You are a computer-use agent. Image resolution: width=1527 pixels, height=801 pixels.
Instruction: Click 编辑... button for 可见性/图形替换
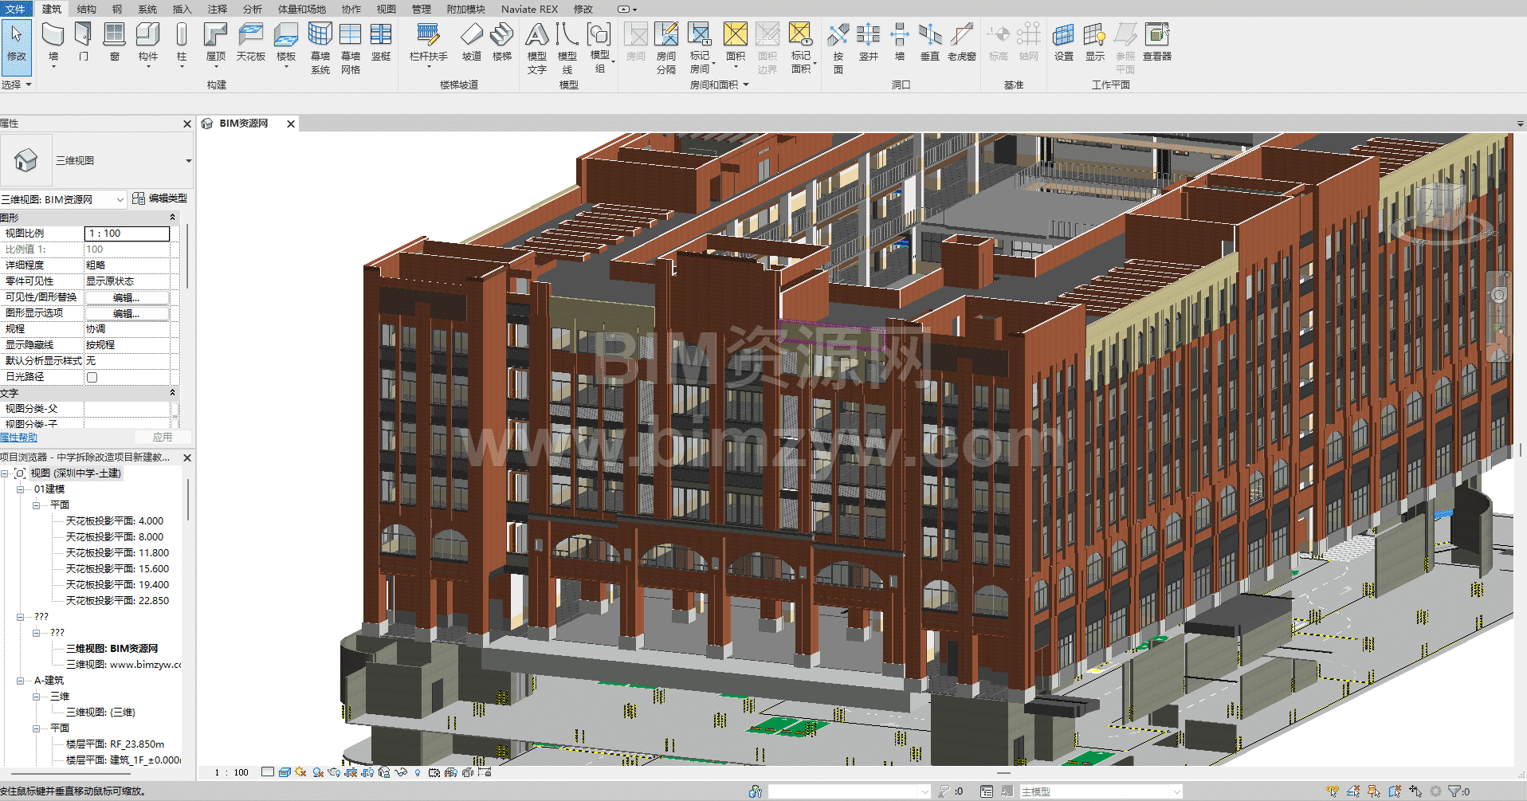coord(127,297)
